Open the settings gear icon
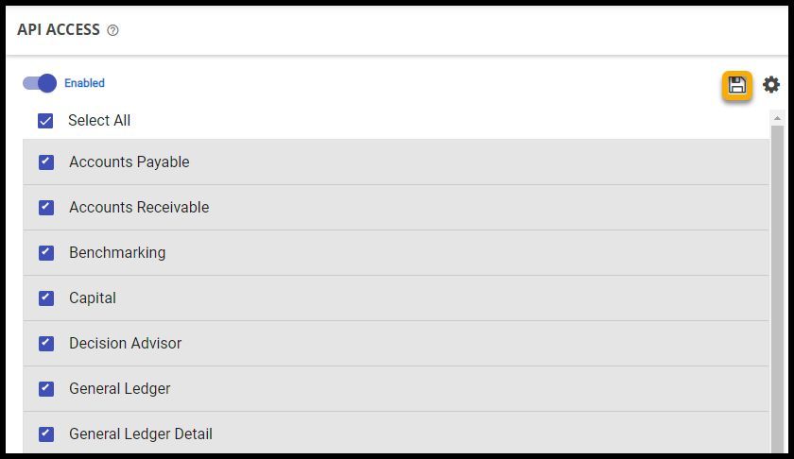This screenshot has height=459, width=794. (771, 85)
